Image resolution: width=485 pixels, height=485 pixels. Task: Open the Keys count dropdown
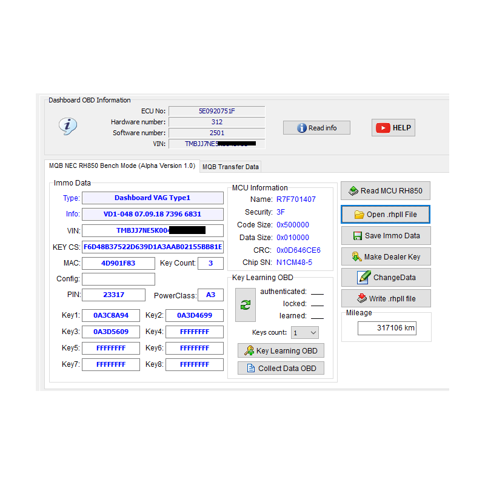(313, 332)
